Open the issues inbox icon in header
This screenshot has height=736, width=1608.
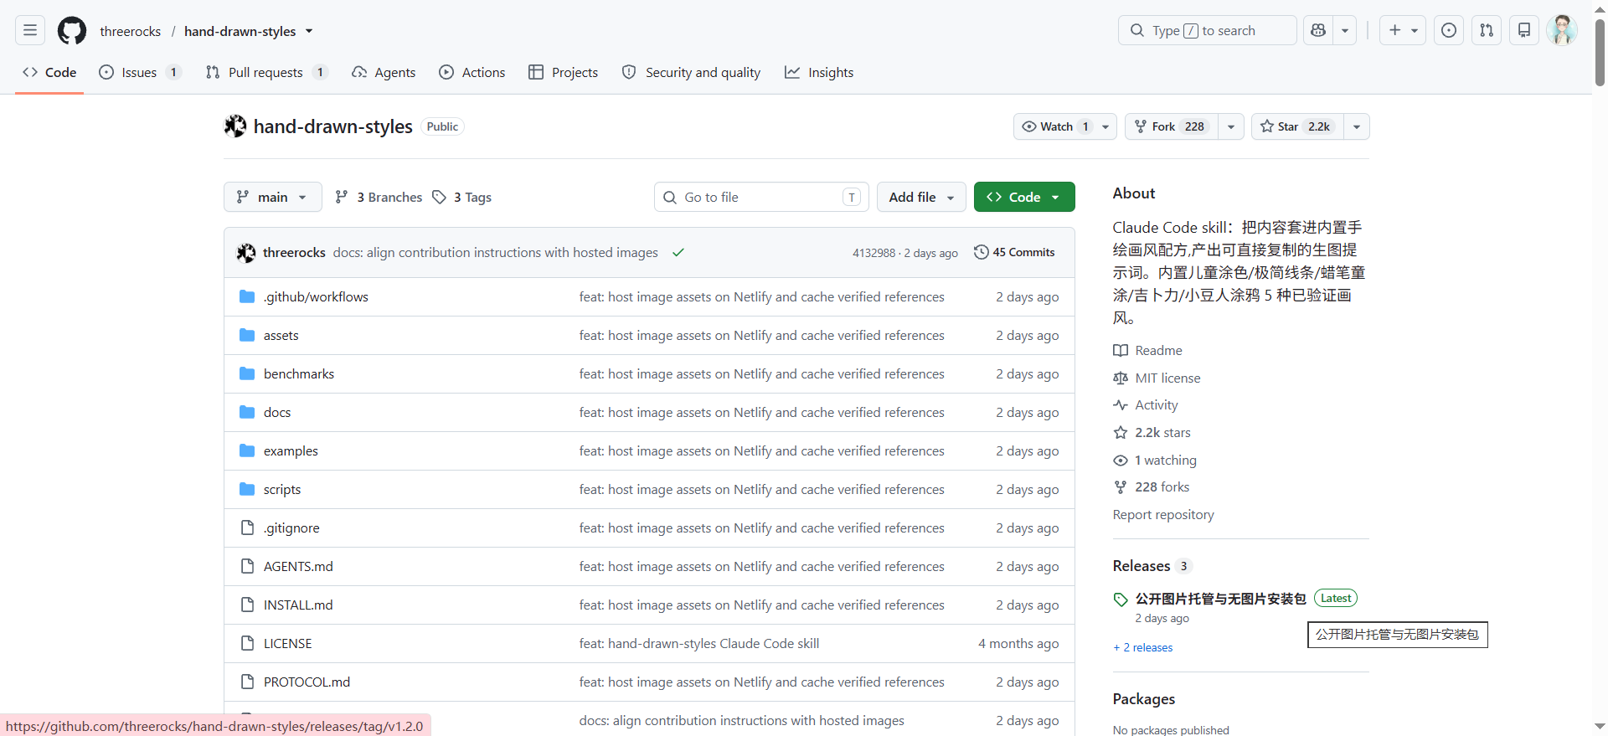1449,30
